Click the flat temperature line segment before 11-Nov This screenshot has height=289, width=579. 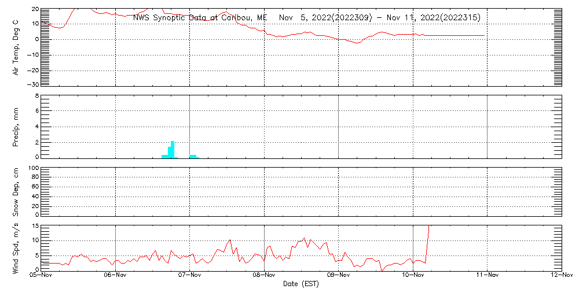[457, 36]
